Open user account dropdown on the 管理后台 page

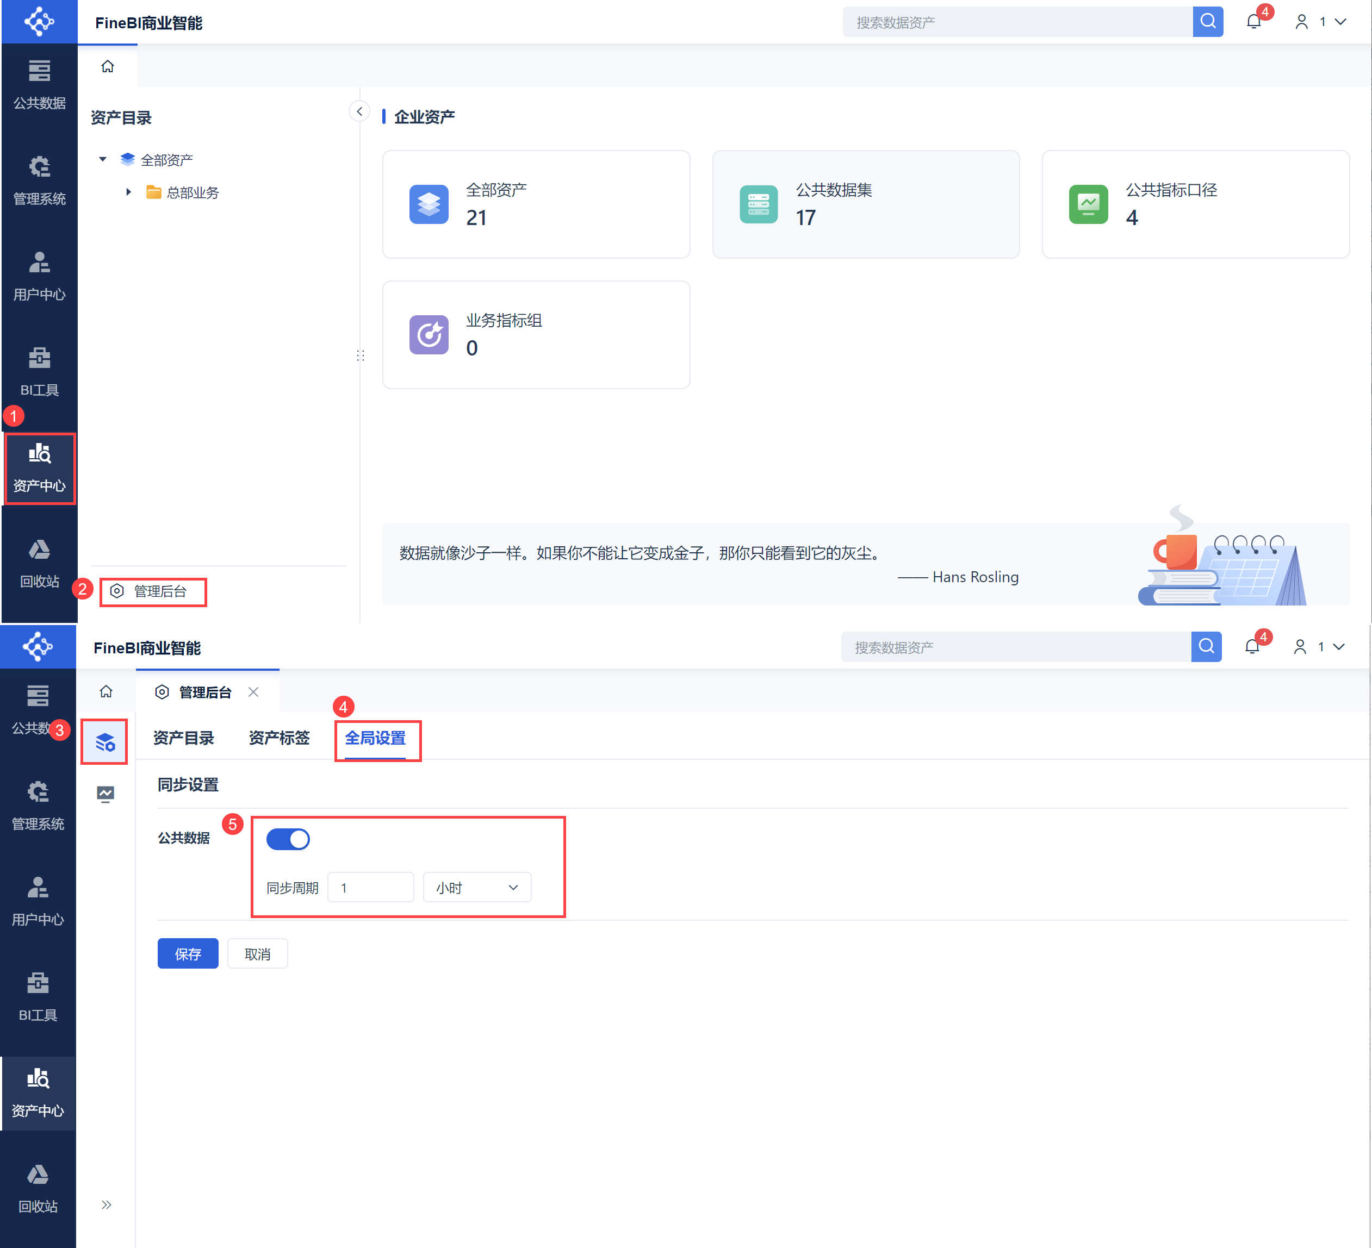click(1319, 646)
